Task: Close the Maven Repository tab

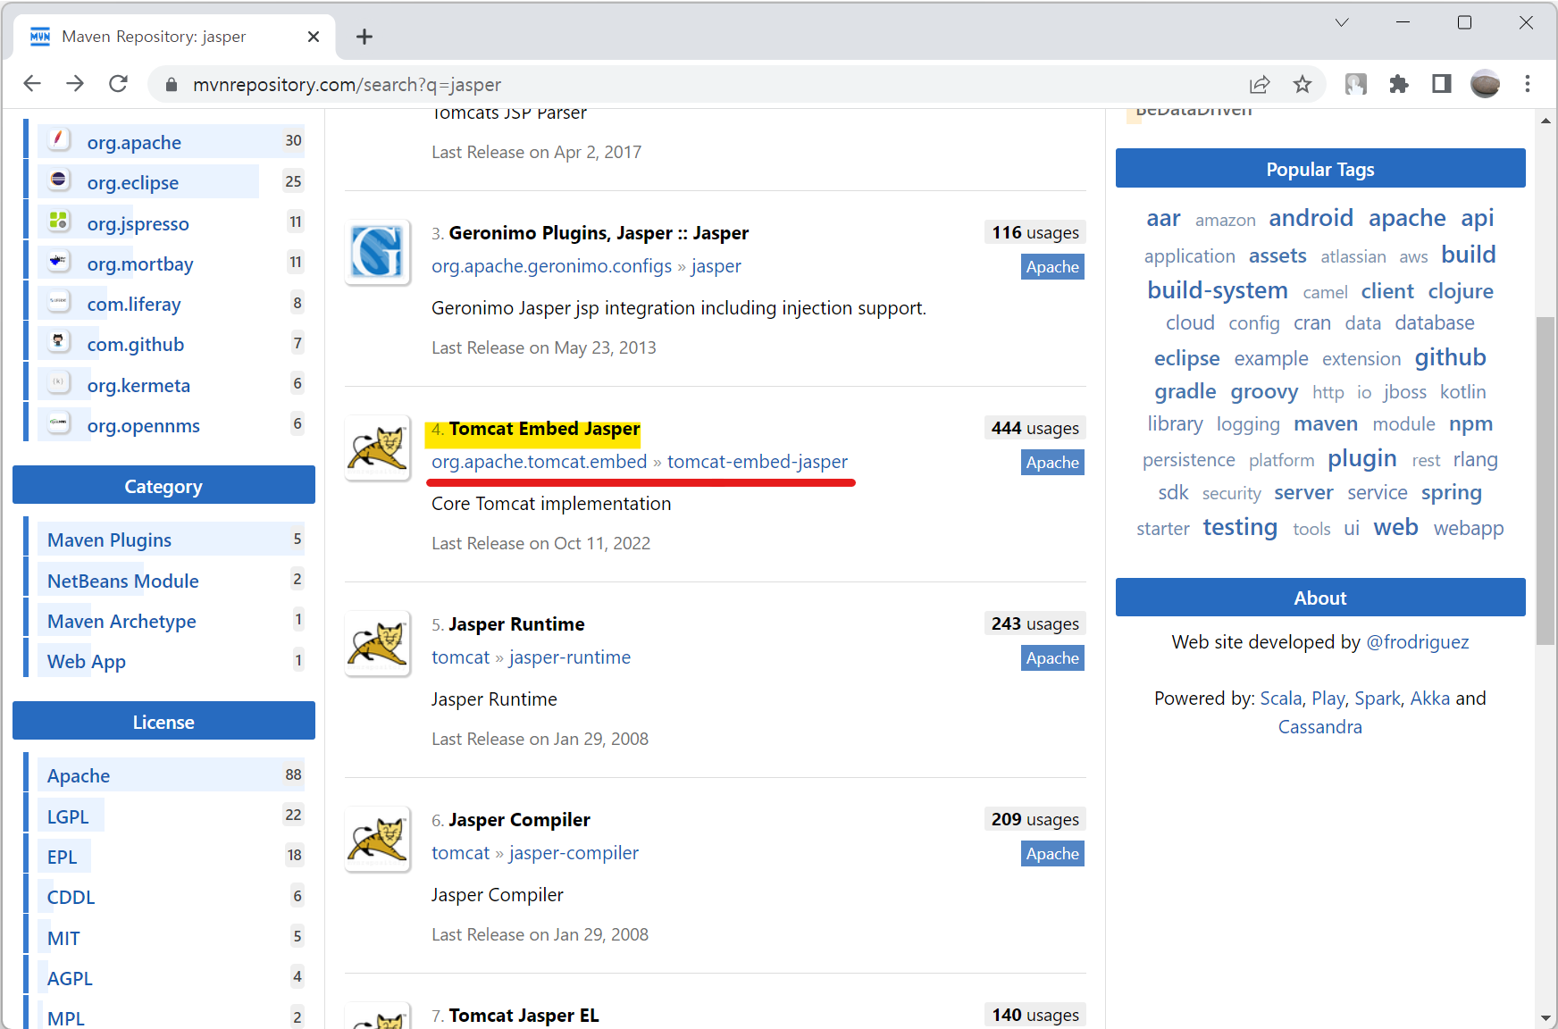Action: tap(313, 37)
